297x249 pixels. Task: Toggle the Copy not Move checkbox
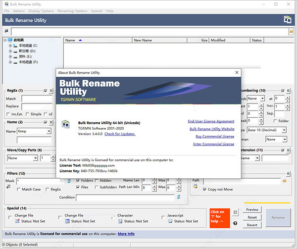coord(204,190)
